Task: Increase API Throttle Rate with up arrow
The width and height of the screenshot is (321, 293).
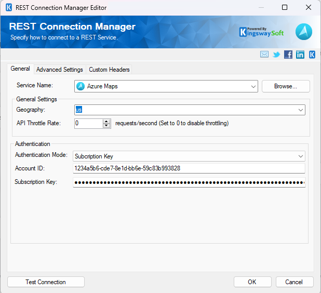Action: [106, 121]
